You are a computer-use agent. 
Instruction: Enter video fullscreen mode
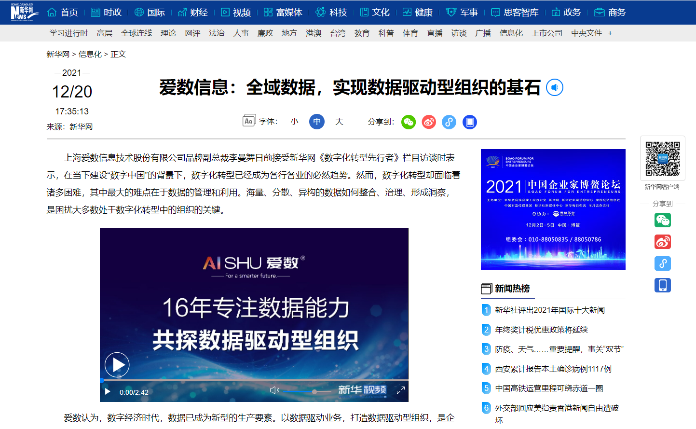coord(401,390)
